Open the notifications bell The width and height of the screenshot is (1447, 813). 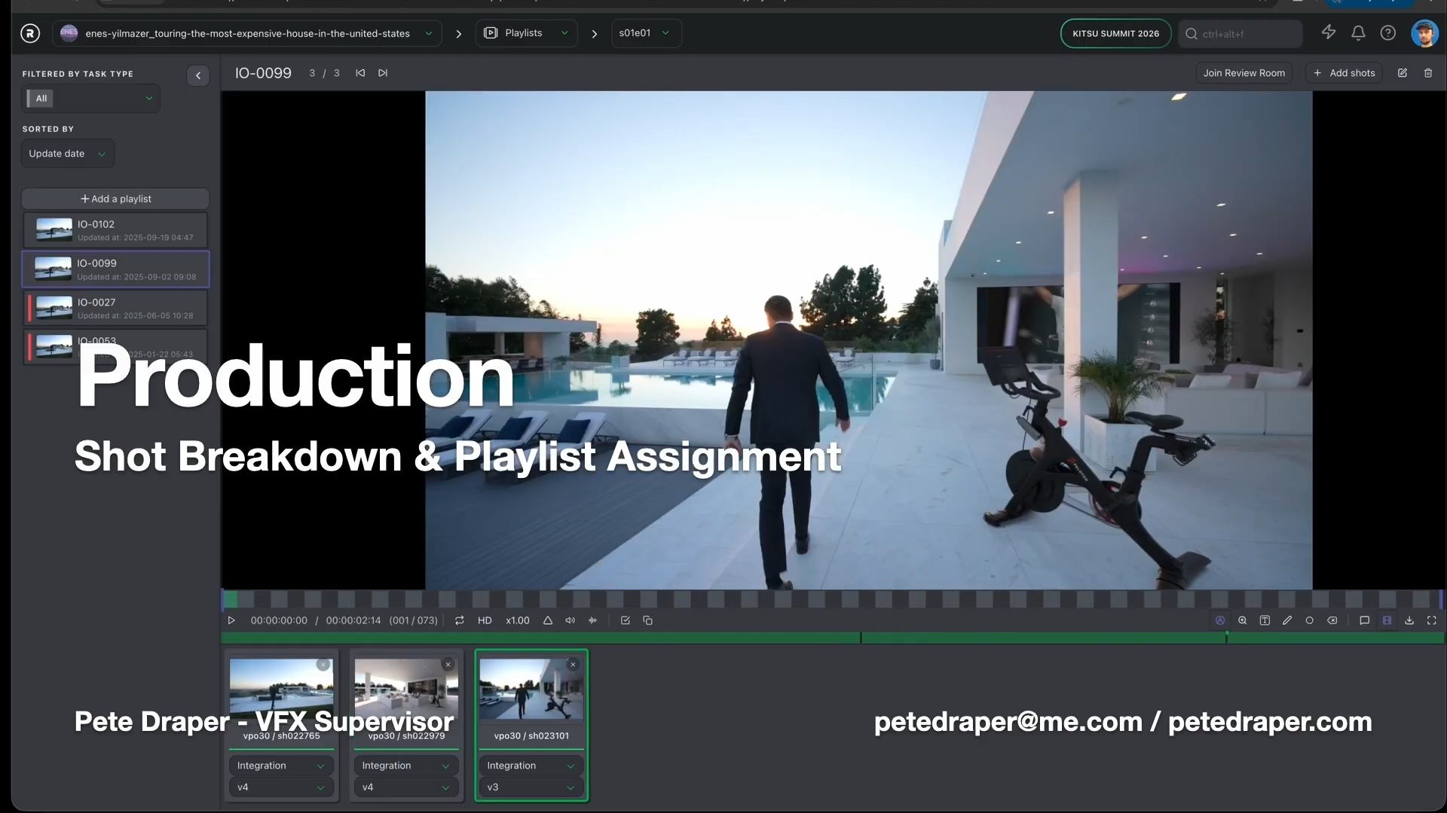point(1358,33)
